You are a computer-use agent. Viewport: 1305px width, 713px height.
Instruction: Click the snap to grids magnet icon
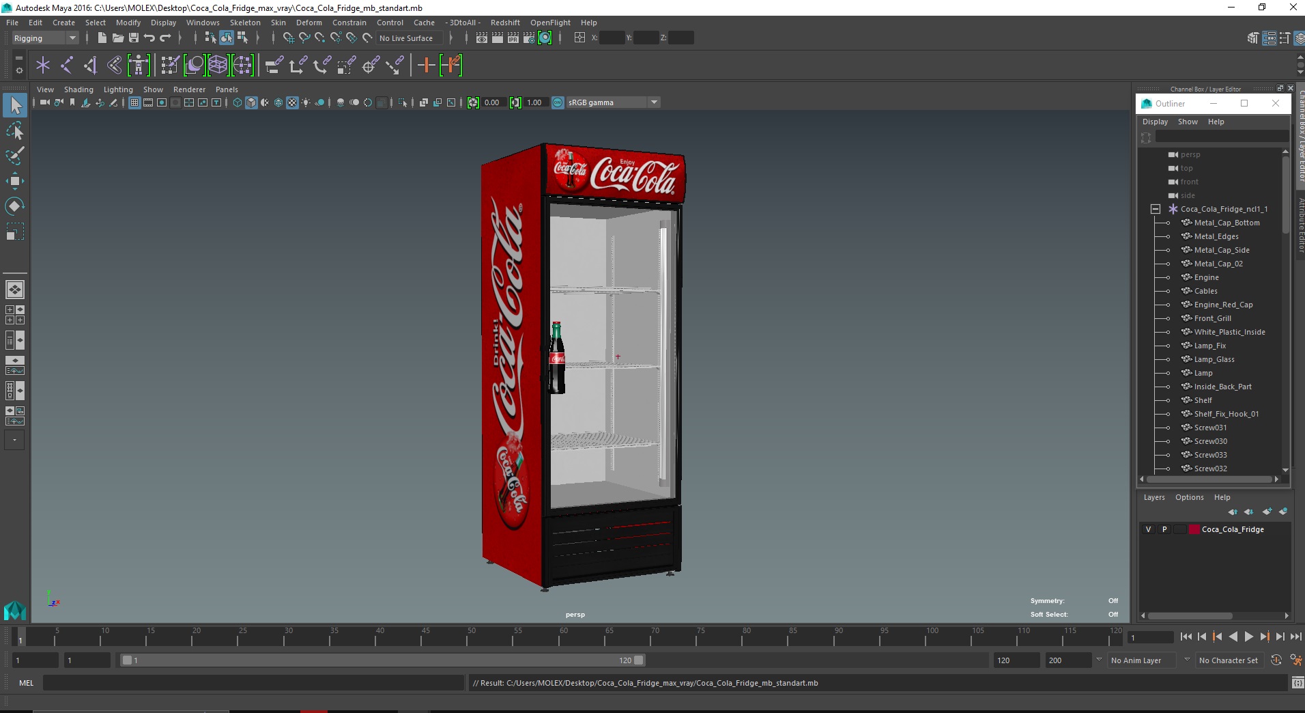point(288,38)
